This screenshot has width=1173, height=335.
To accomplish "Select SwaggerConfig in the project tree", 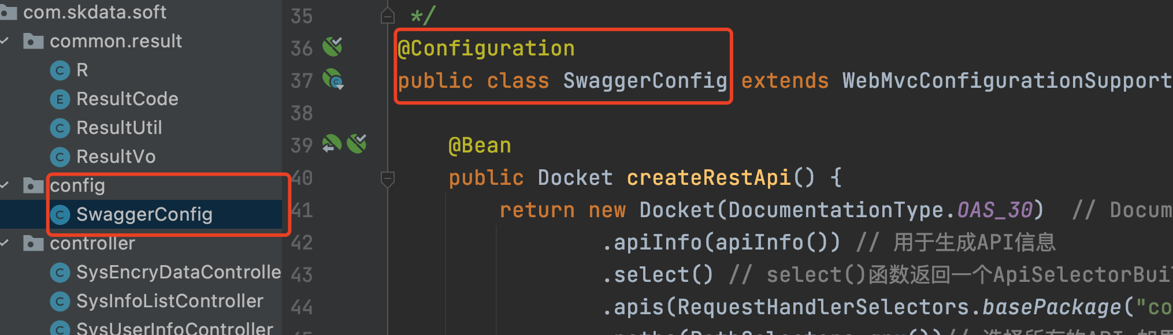I will point(144,214).
